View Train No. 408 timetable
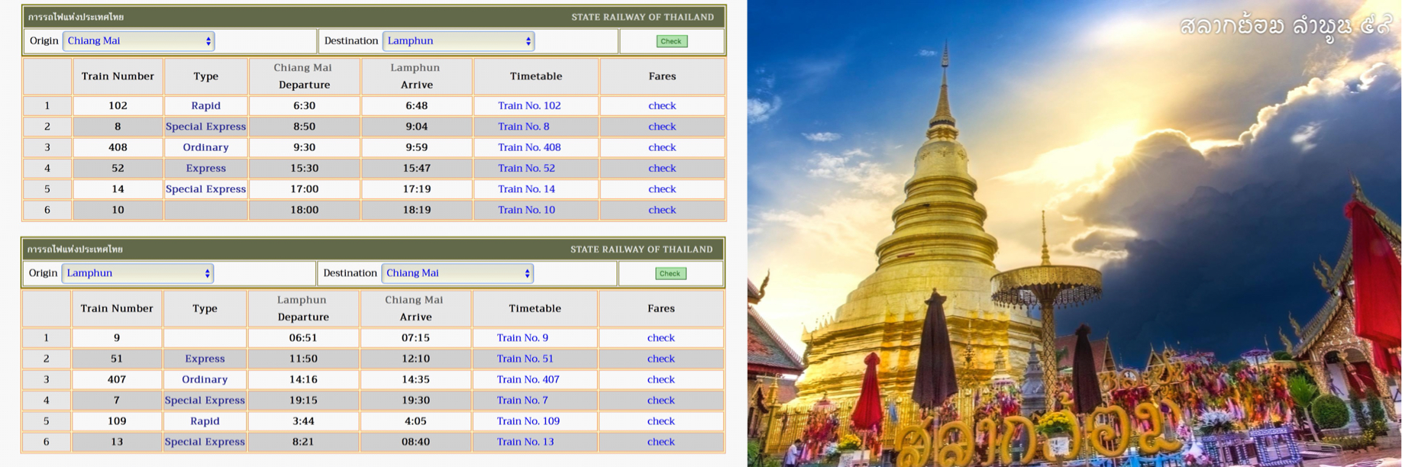The height and width of the screenshot is (467, 1402). (529, 147)
